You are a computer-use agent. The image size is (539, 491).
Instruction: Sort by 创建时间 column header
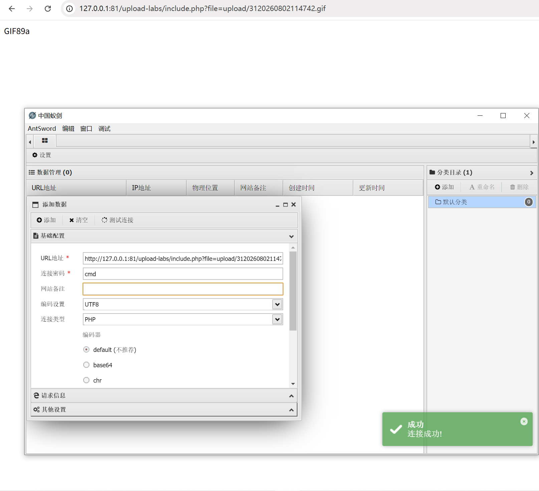pos(318,188)
